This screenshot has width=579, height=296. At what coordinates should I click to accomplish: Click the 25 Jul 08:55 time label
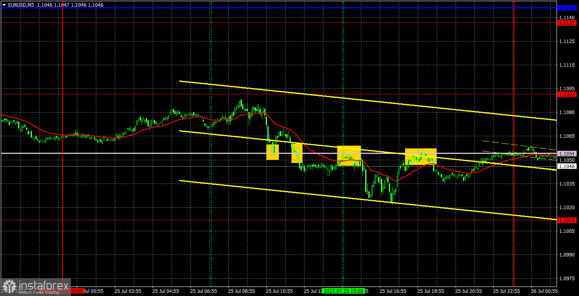coord(241,291)
